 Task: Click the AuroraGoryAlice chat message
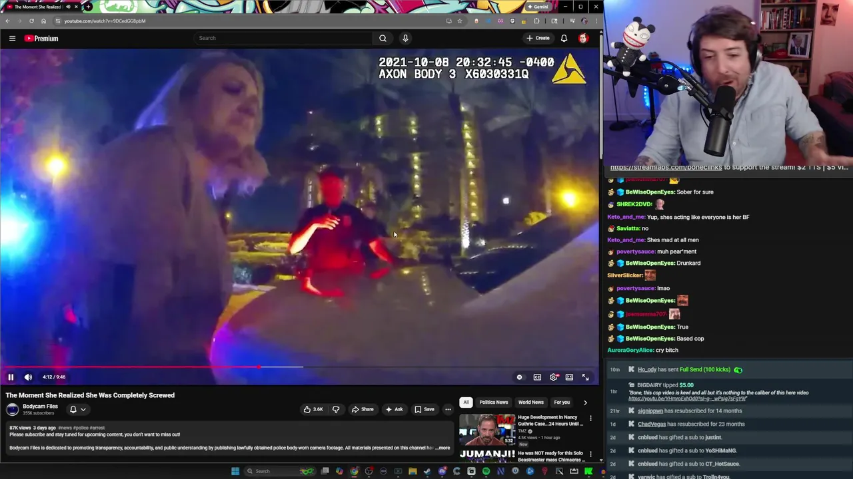642,350
